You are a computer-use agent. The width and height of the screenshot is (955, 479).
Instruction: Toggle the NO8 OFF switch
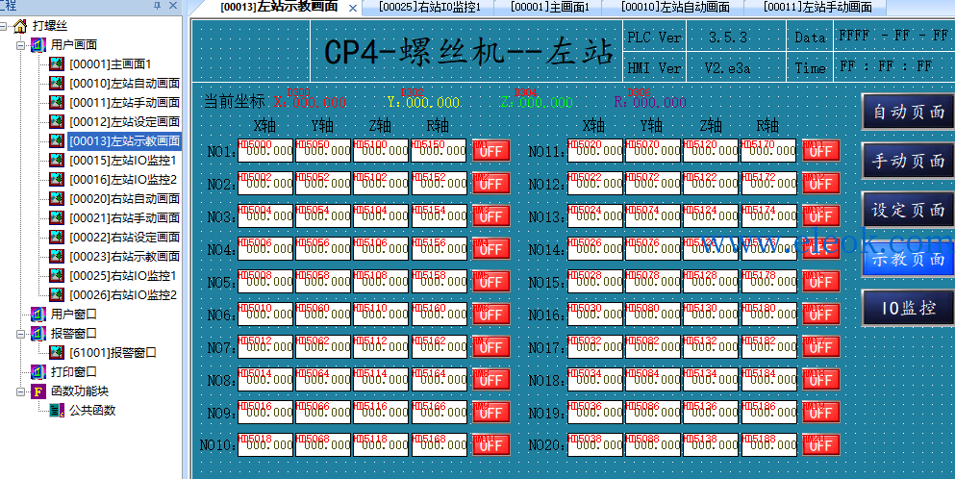click(x=490, y=380)
